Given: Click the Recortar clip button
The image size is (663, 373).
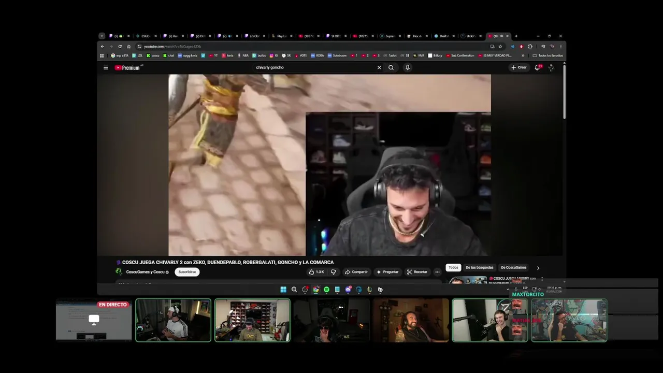Looking at the screenshot, I should tap(417, 271).
